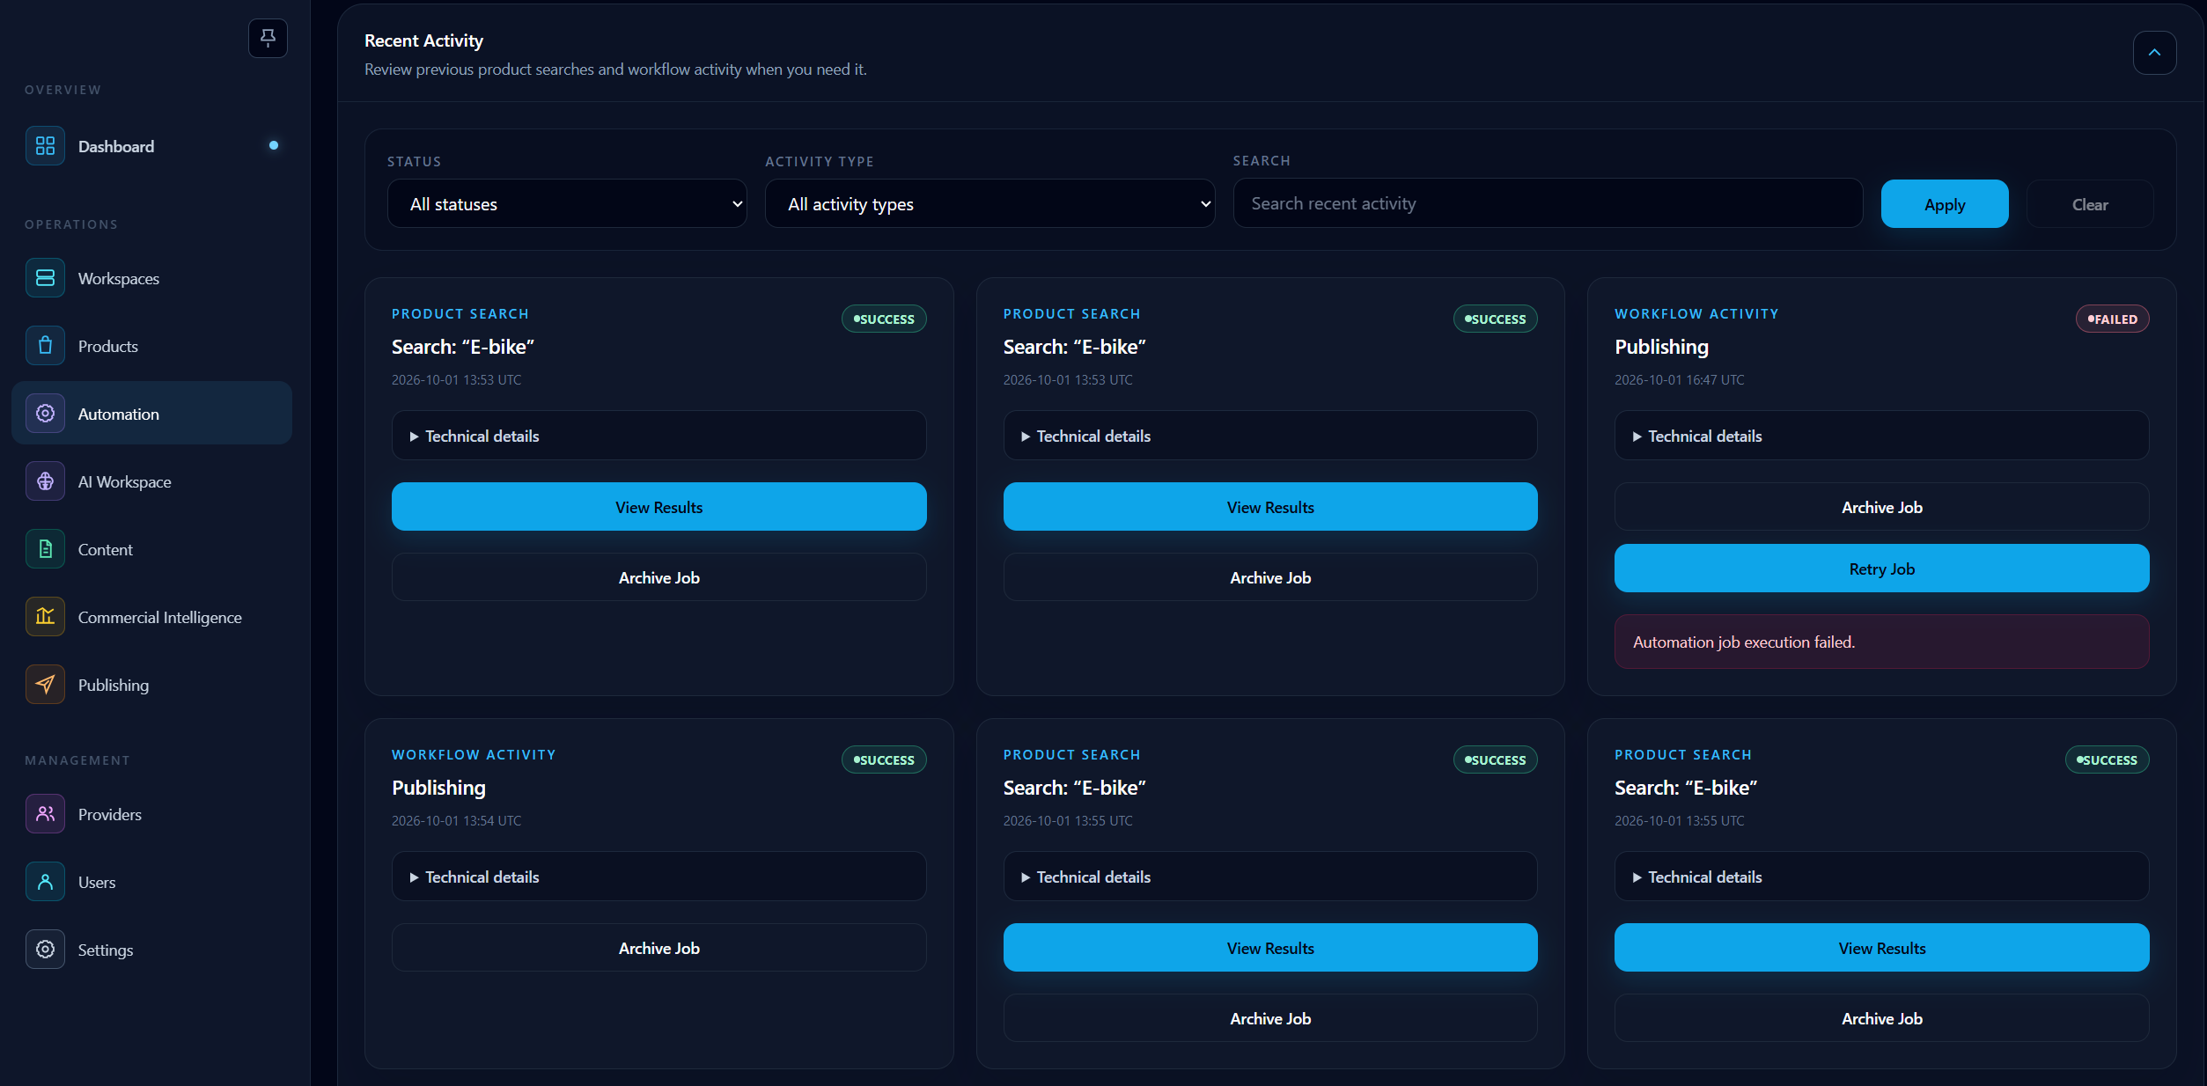The width and height of the screenshot is (2207, 1086).
Task: Click the FAILED status badge
Action: (2112, 319)
